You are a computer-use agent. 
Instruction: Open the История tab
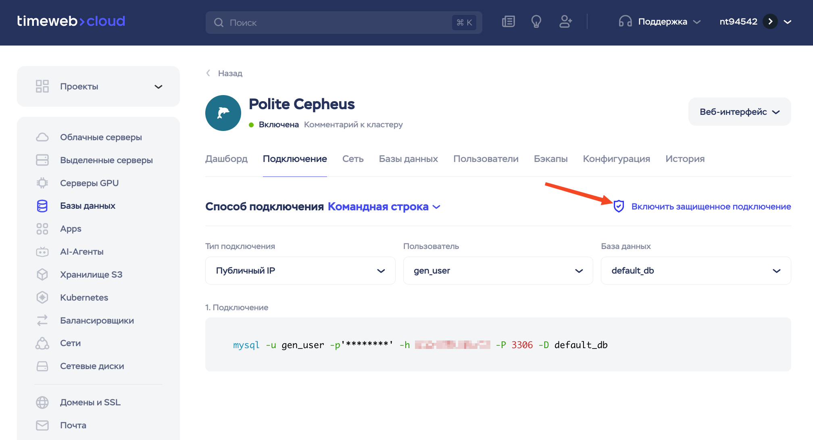[x=685, y=159]
